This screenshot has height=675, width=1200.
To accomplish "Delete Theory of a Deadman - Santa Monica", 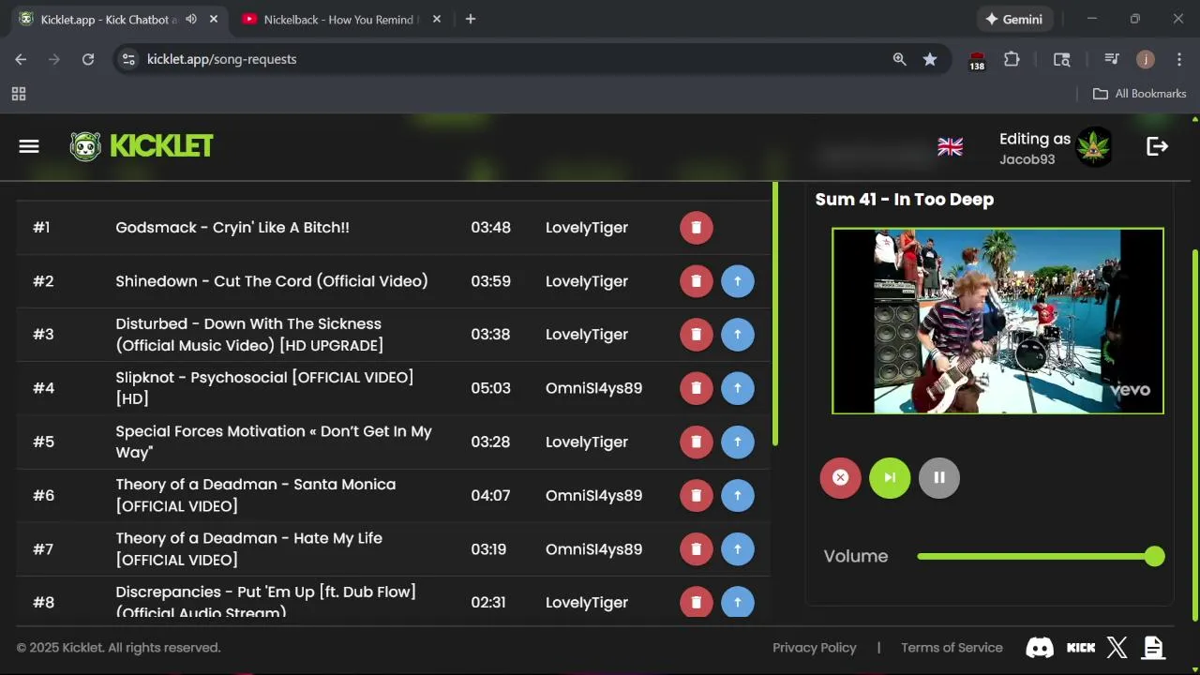I will (x=696, y=495).
